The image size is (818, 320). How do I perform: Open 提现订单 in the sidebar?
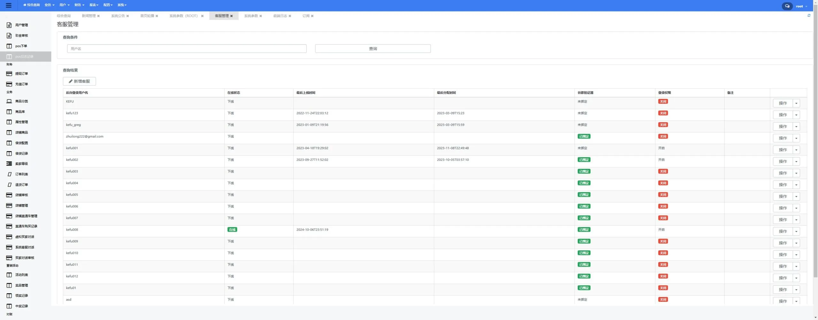(x=22, y=74)
